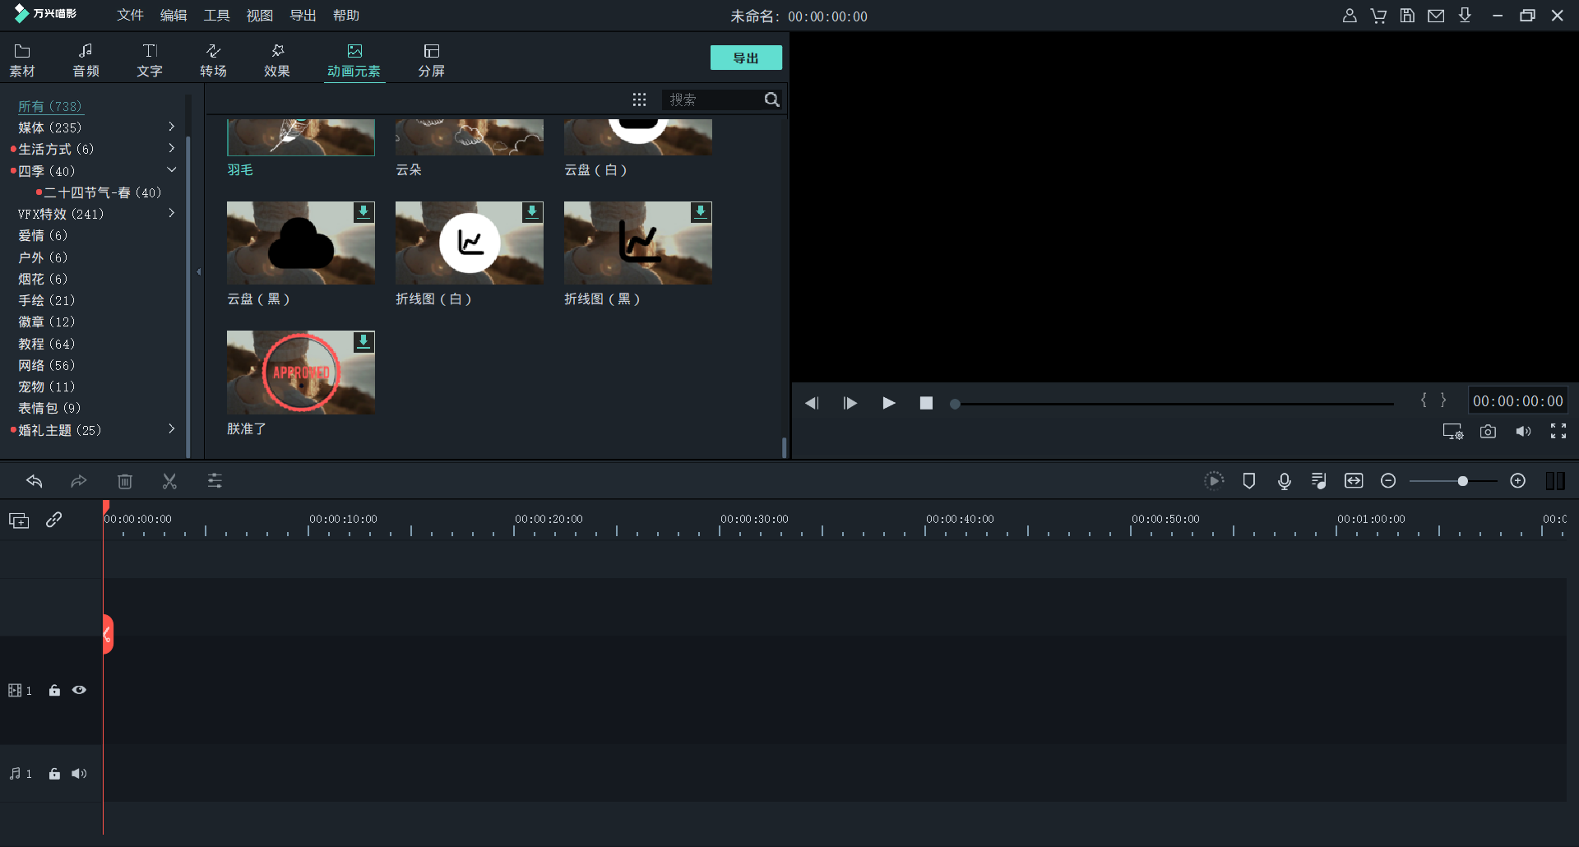Collapse the 四季 (40) category
The image size is (1579, 847).
point(171,170)
